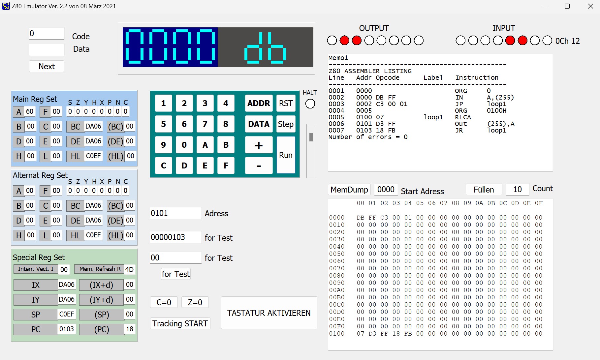This screenshot has height=360, width=600.
Task: Select keypad hex key A
Action: coord(205,145)
